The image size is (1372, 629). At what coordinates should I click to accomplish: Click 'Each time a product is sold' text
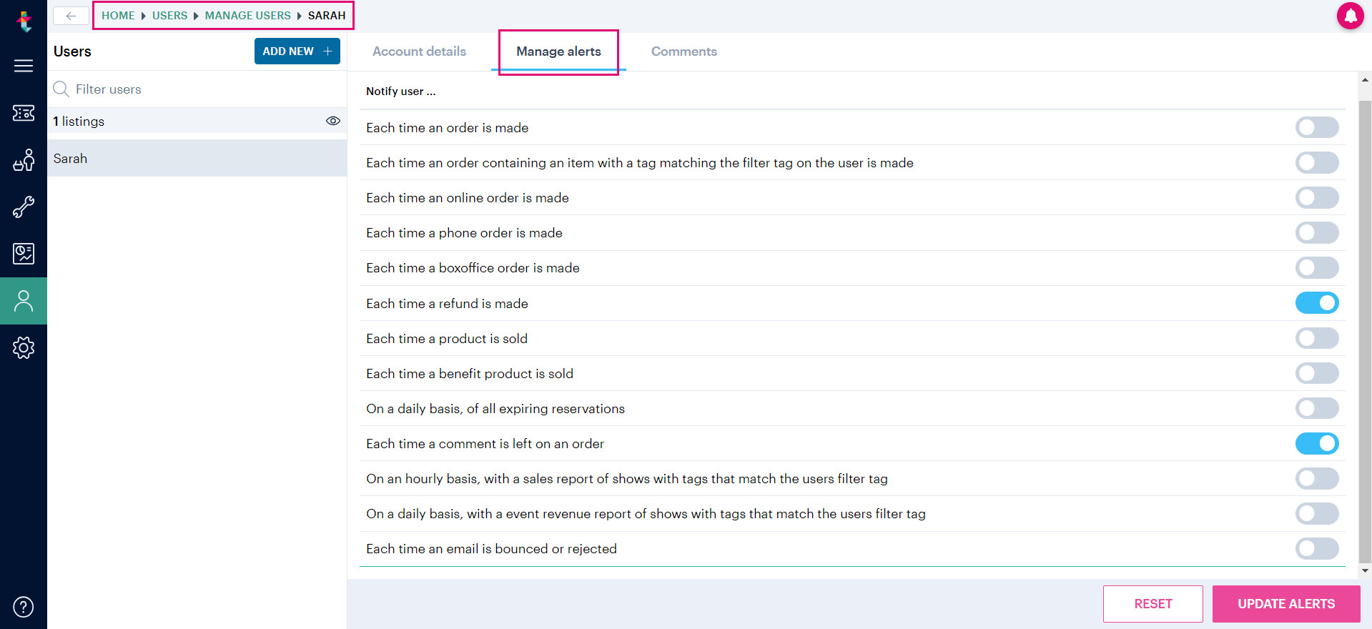(447, 339)
